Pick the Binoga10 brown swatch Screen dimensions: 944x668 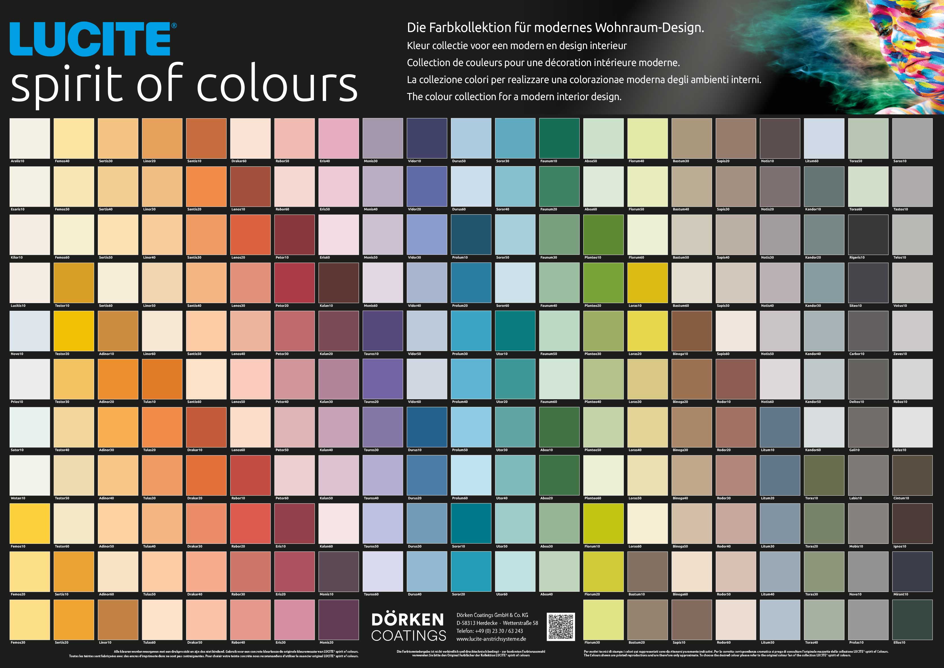pyautogui.click(x=691, y=331)
